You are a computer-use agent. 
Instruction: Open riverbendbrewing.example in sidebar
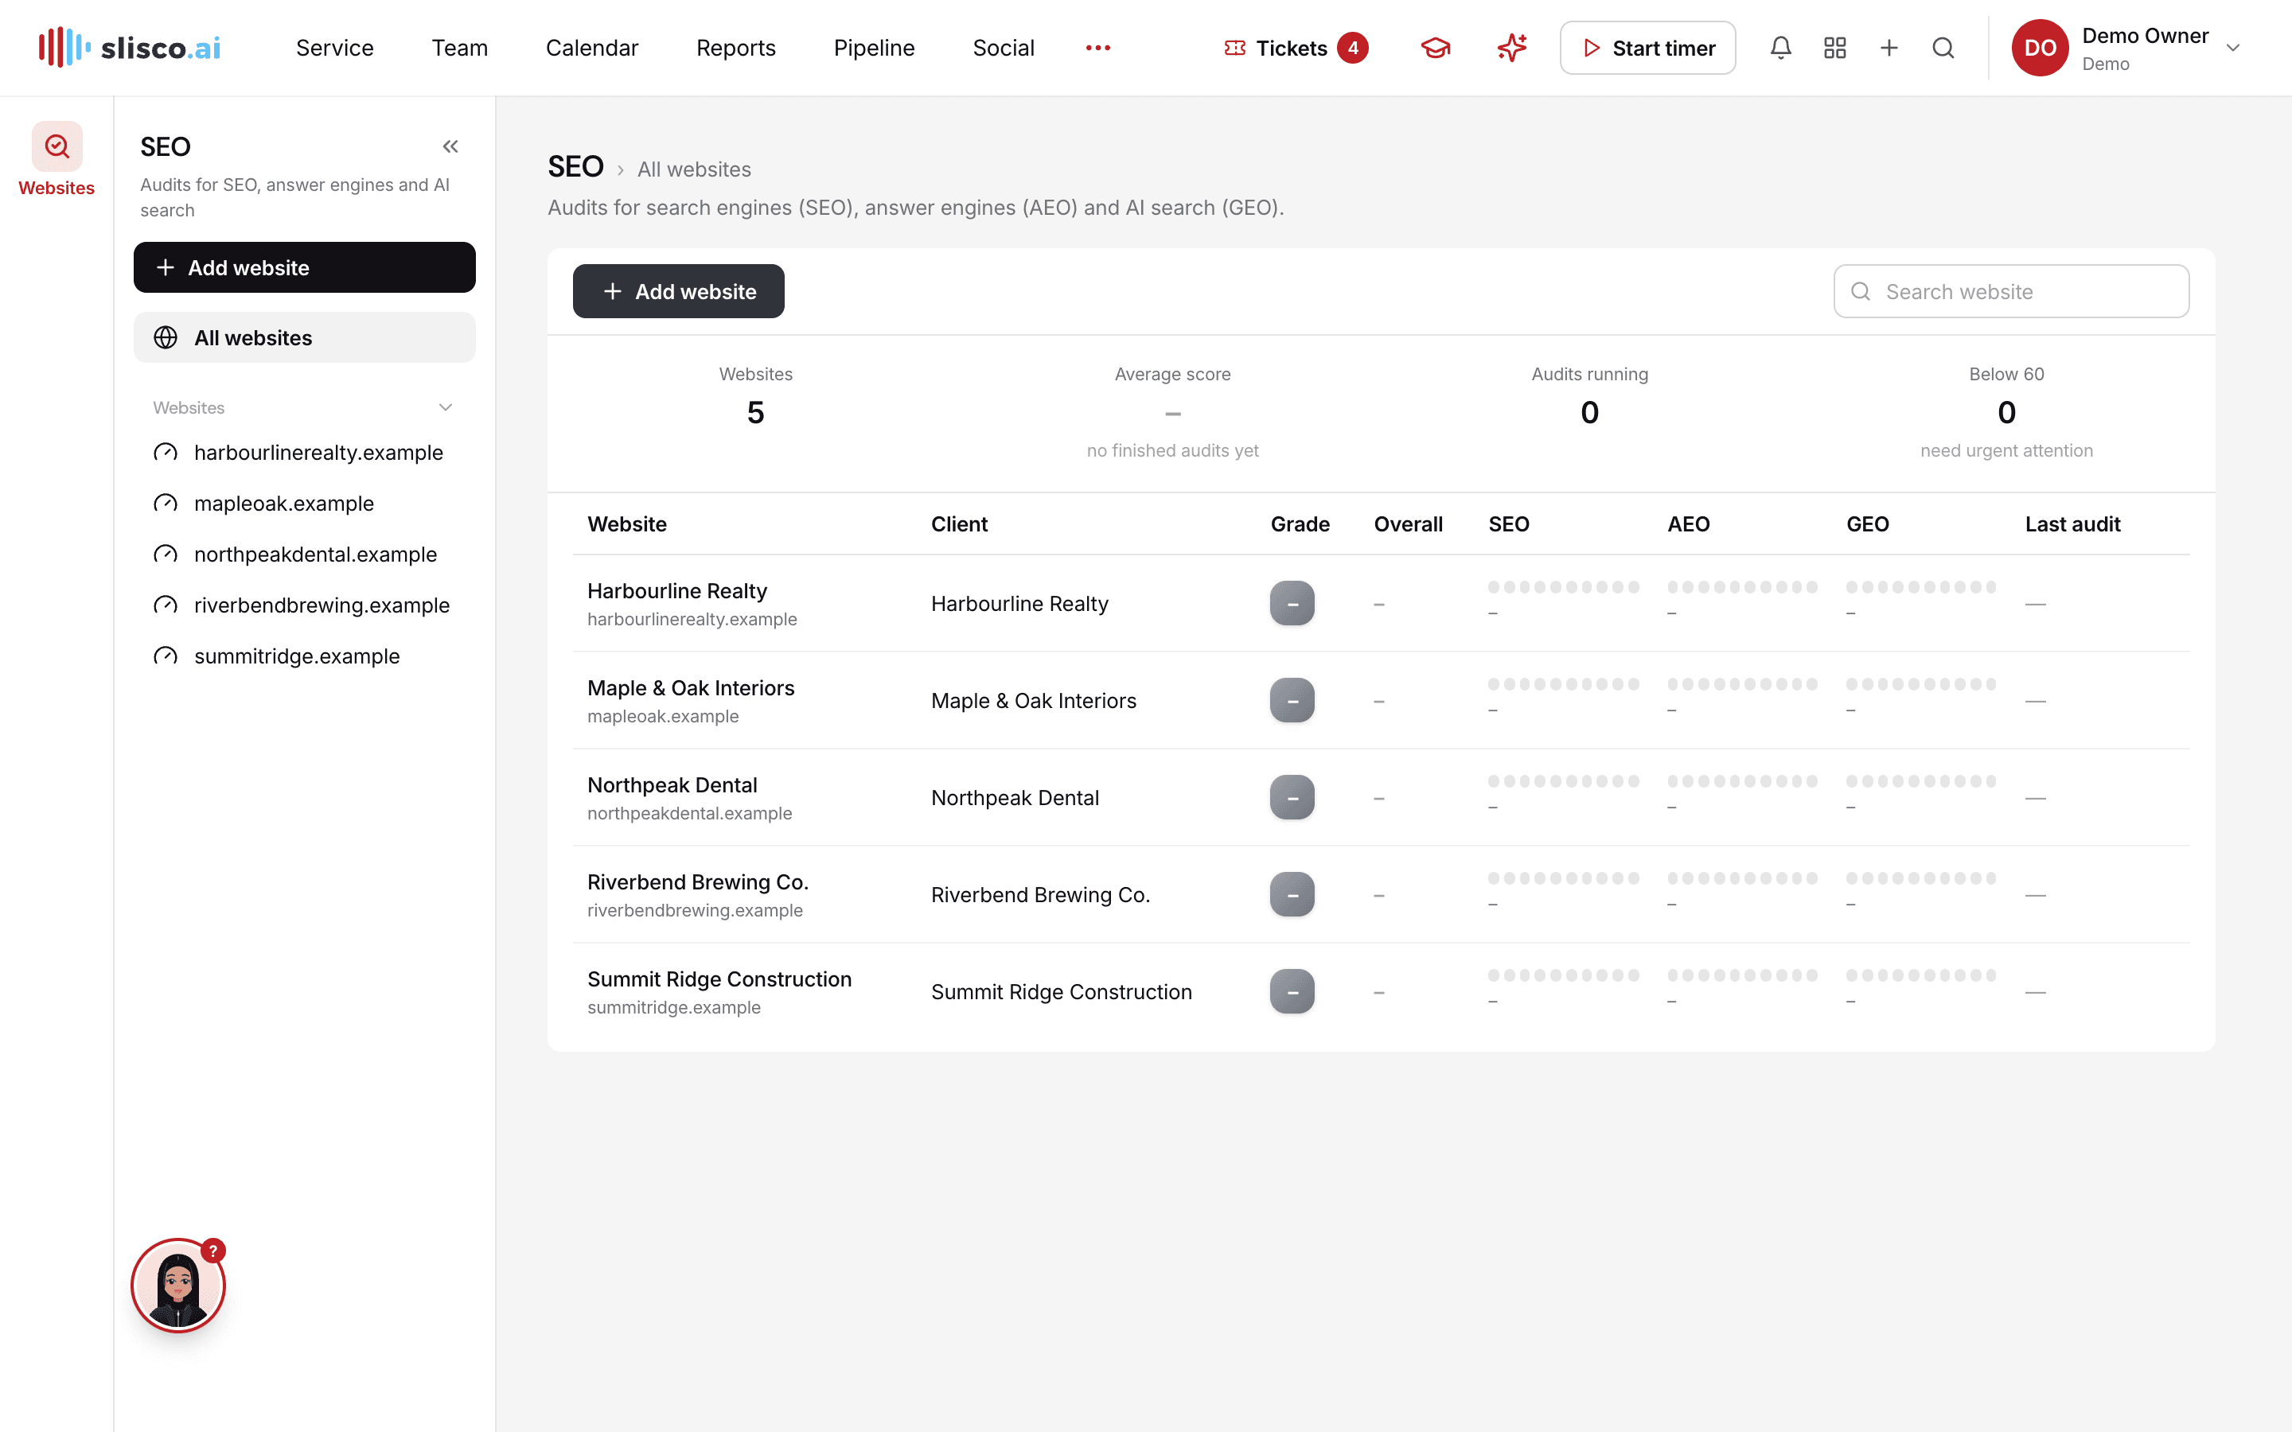(304, 605)
